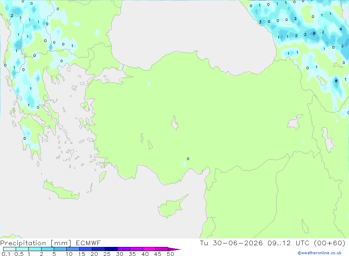Viewport: 349px width, 256px height.
Task: Click the legend swatch between 0.1 and 0.5
Action: click(x=9, y=249)
